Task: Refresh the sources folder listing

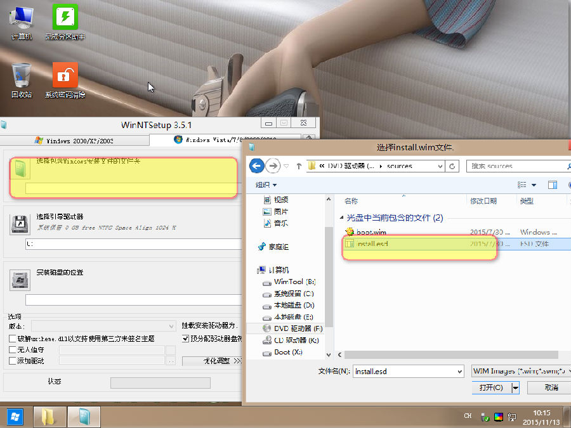Action: point(452,166)
